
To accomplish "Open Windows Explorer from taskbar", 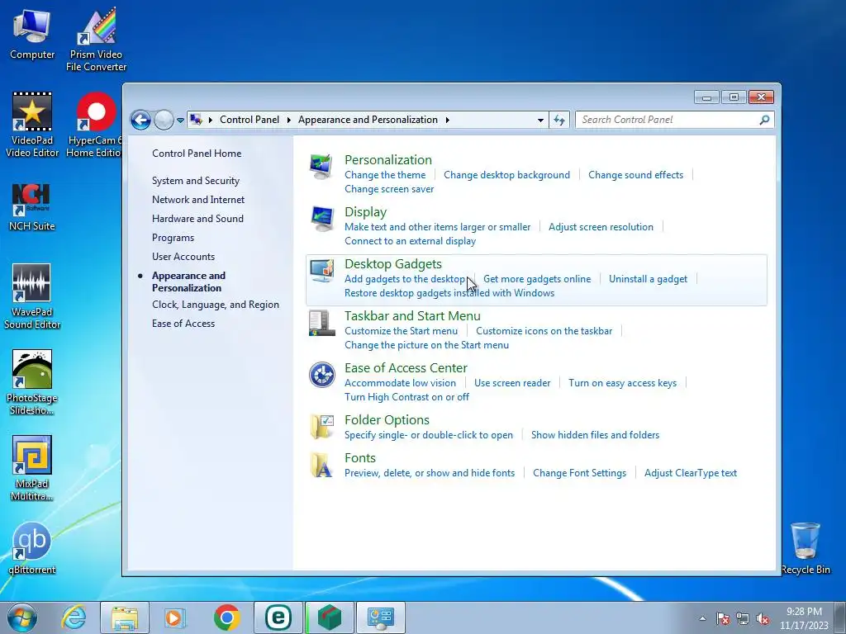I will (x=125, y=617).
